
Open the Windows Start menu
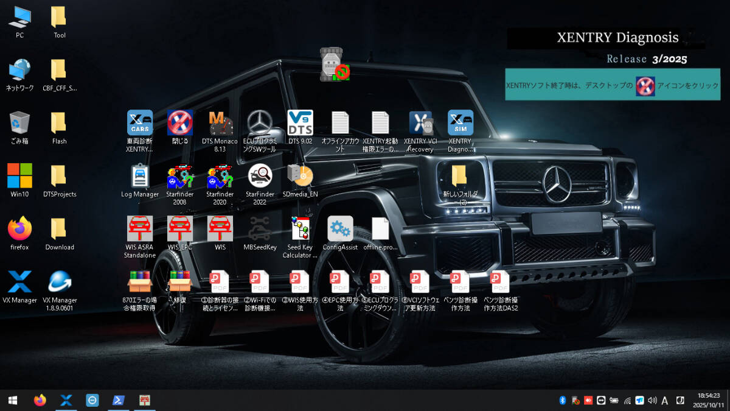click(x=13, y=400)
